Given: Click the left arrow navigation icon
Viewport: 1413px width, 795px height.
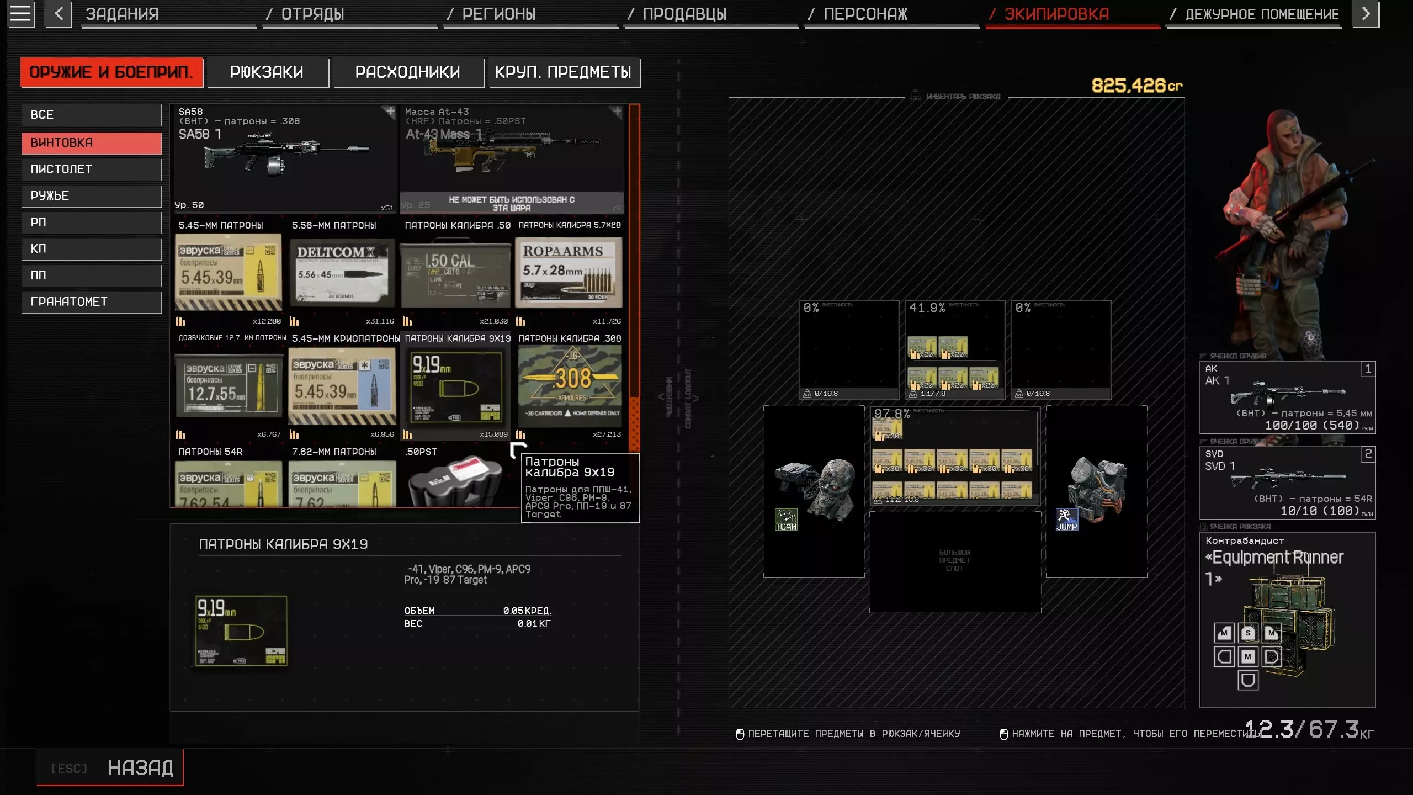Looking at the screenshot, I should click(x=59, y=14).
